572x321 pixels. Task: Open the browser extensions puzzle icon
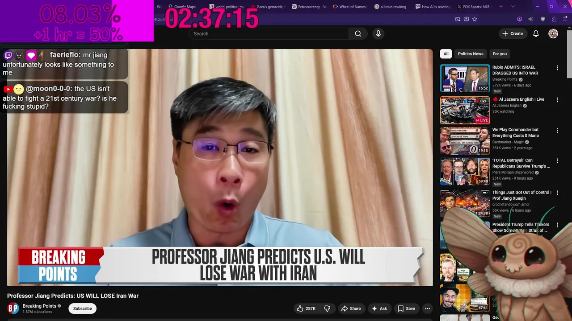point(554,19)
